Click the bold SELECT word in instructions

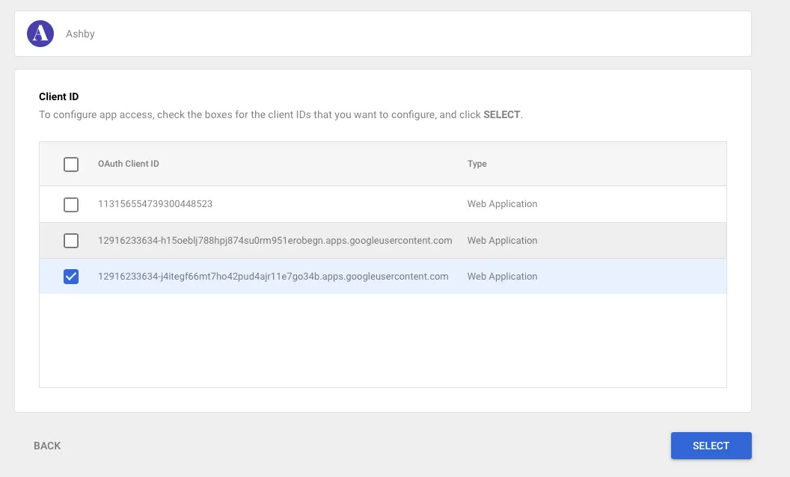click(x=501, y=115)
